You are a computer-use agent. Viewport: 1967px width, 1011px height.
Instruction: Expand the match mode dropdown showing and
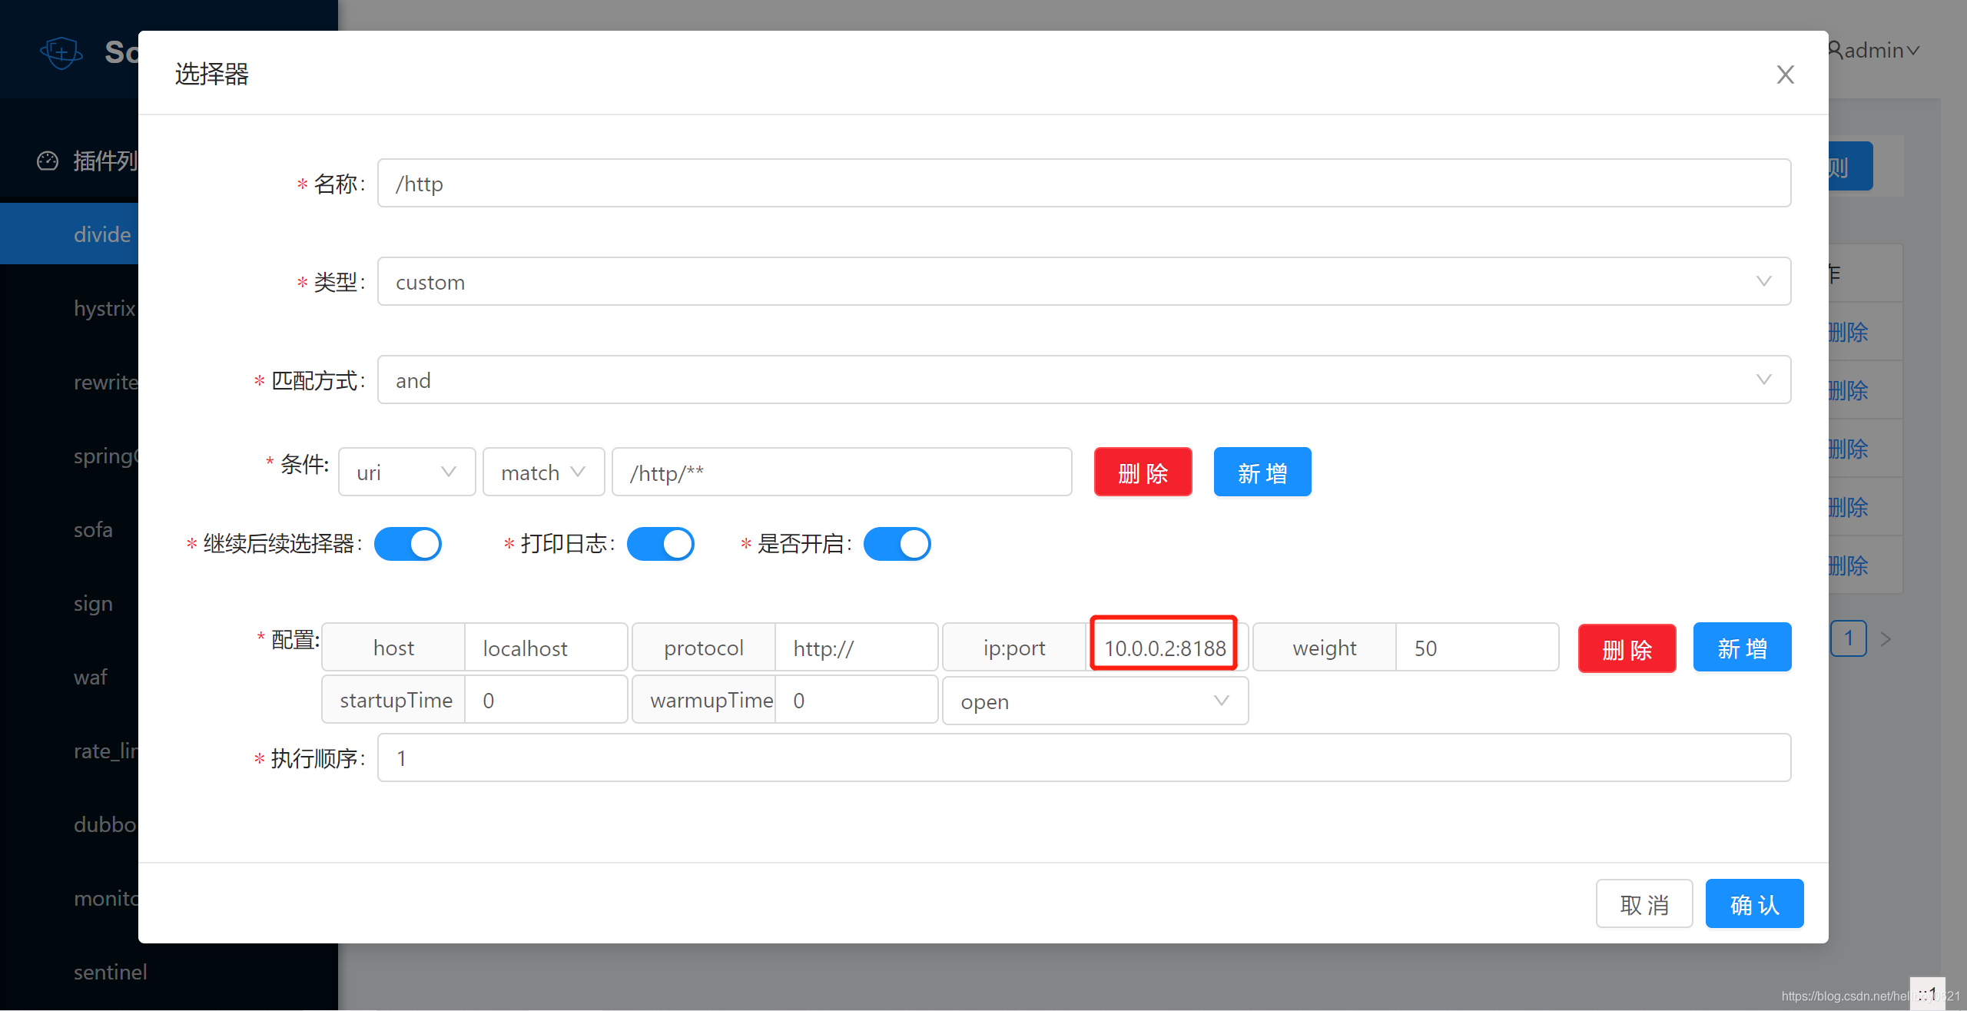1083,380
